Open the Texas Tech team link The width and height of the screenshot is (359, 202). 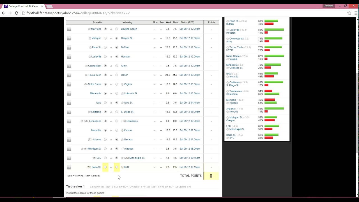[95, 75]
